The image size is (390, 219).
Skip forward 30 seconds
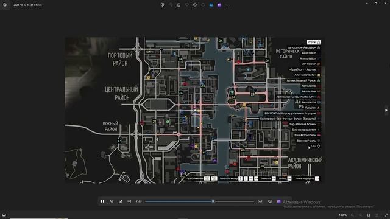coord(121,201)
